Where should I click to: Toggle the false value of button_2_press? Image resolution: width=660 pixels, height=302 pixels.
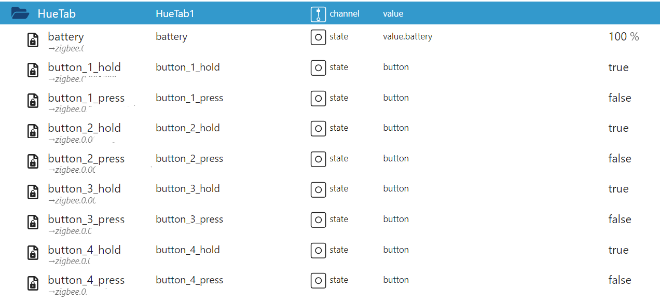coord(620,159)
